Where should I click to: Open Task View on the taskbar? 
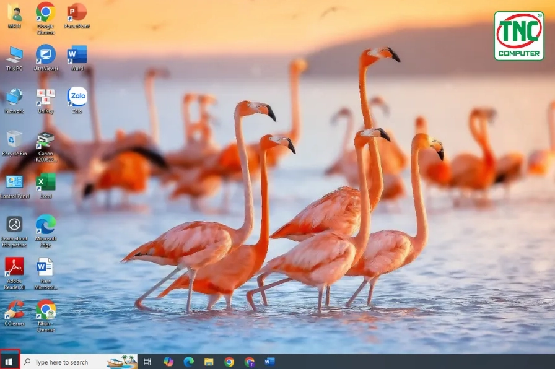[x=147, y=362]
